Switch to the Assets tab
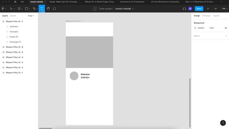The image size is (229, 129). coord(13,16)
